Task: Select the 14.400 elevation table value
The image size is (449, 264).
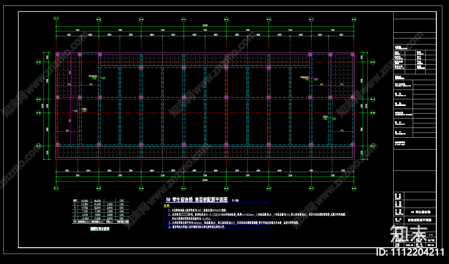Action: click(97, 204)
